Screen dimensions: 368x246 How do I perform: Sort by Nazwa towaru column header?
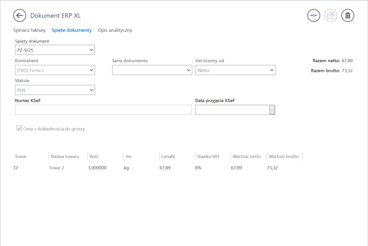65,157
